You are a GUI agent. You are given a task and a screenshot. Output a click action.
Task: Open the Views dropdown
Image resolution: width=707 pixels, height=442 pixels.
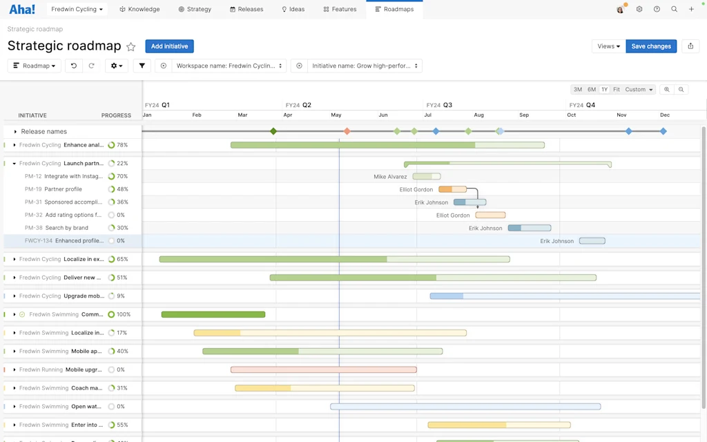[x=609, y=46]
